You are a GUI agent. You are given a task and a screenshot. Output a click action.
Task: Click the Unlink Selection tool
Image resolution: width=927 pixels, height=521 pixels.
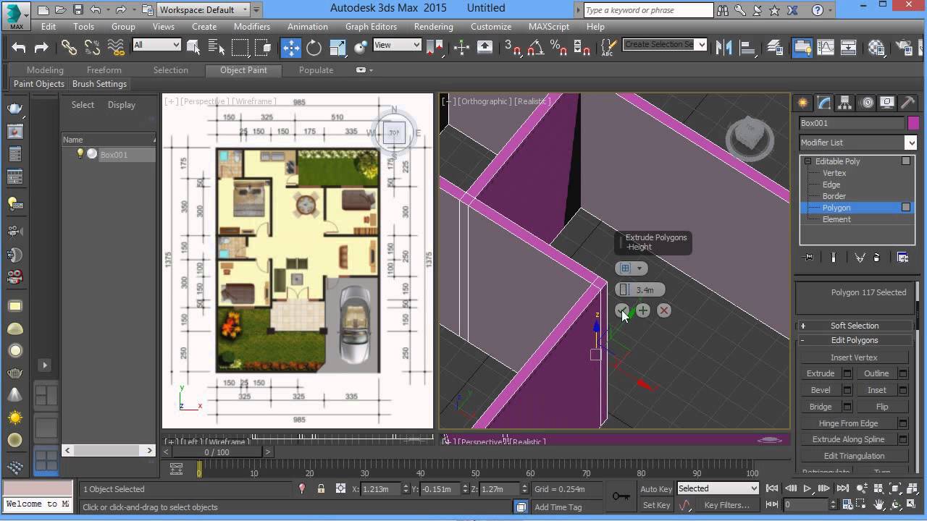point(92,48)
